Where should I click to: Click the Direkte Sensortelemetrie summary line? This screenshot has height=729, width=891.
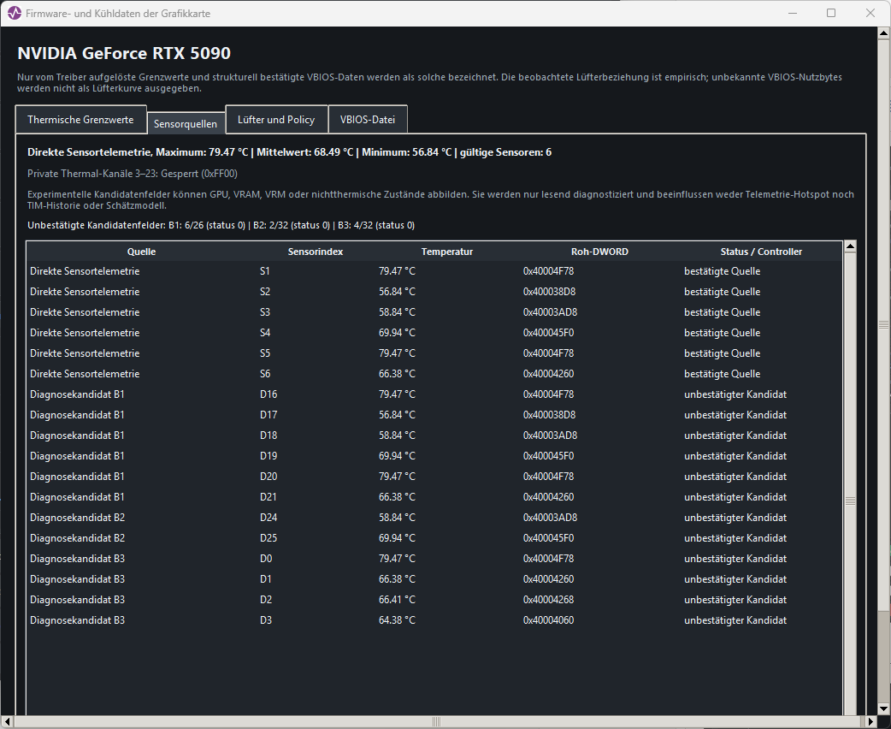289,151
